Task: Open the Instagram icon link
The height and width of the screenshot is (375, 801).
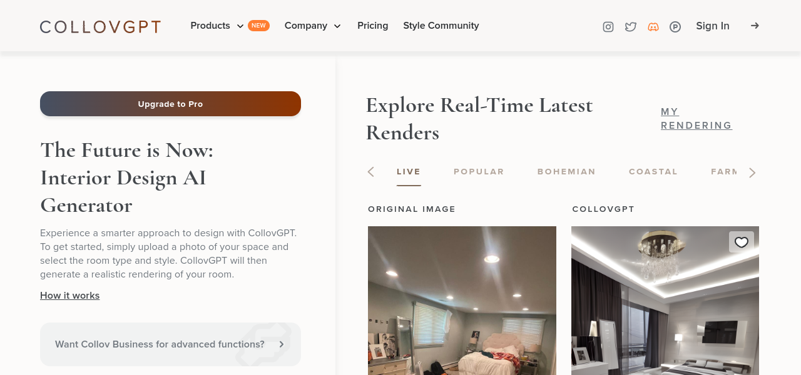Action: [608, 27]
